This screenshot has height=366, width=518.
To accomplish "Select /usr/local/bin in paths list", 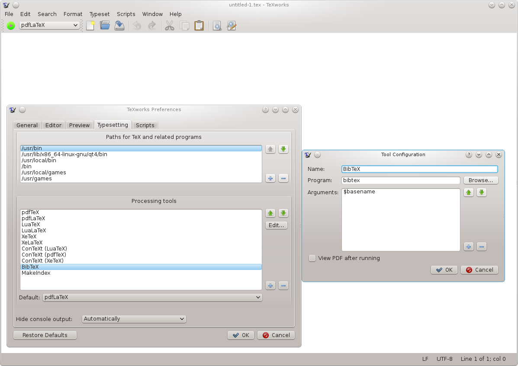I will (x=141, y=161).
